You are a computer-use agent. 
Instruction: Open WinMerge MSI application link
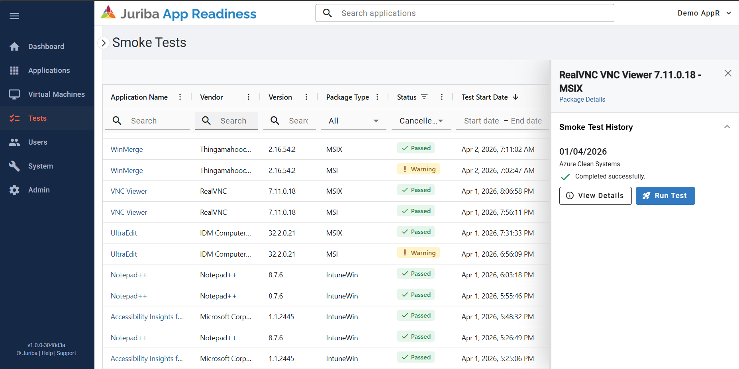click(127, 171)
